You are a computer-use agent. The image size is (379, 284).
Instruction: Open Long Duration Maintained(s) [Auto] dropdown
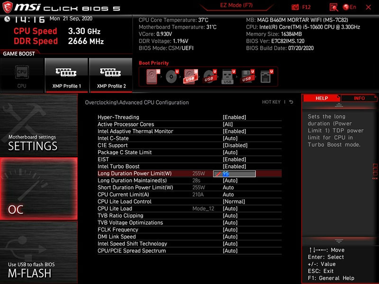pyautogui.click(x=230, y=180)
